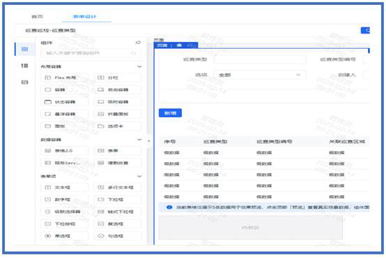Screen dimensions: 386x258
Task: Pick the 表格2.0 table component
Action: (65, 151)
